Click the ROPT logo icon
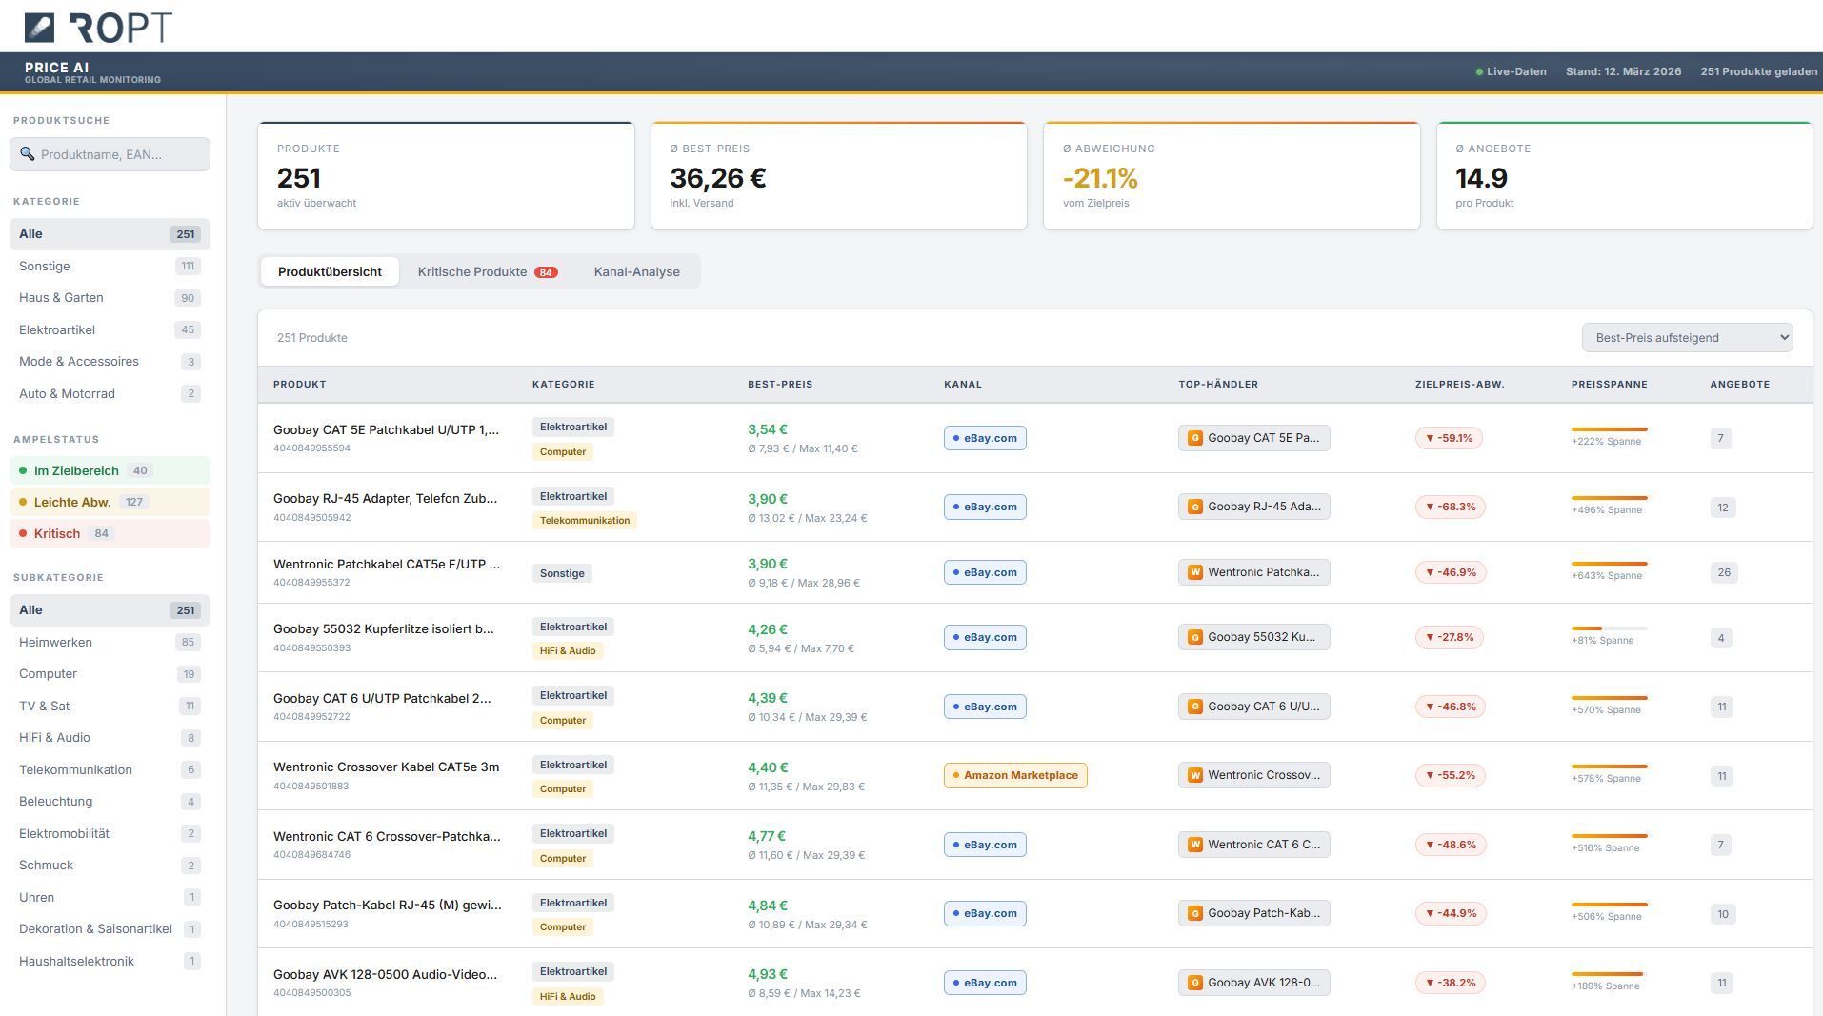The width and height of the screenshot is (1823, 1016). (39, 28)
